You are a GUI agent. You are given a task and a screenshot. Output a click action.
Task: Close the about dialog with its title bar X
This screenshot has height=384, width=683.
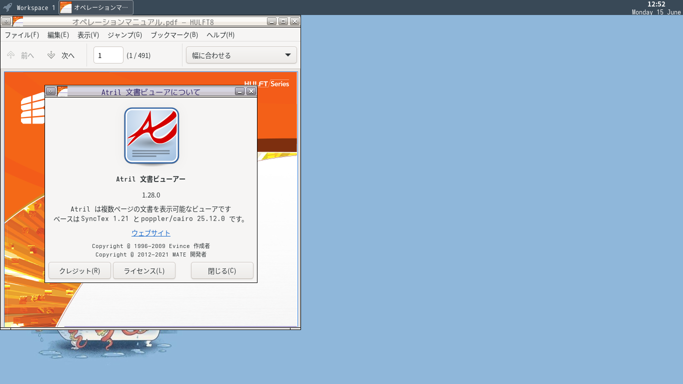251,91
